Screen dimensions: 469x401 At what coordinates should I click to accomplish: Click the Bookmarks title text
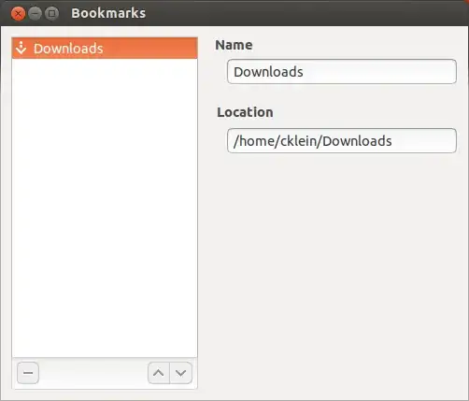[x=108, y=13]
